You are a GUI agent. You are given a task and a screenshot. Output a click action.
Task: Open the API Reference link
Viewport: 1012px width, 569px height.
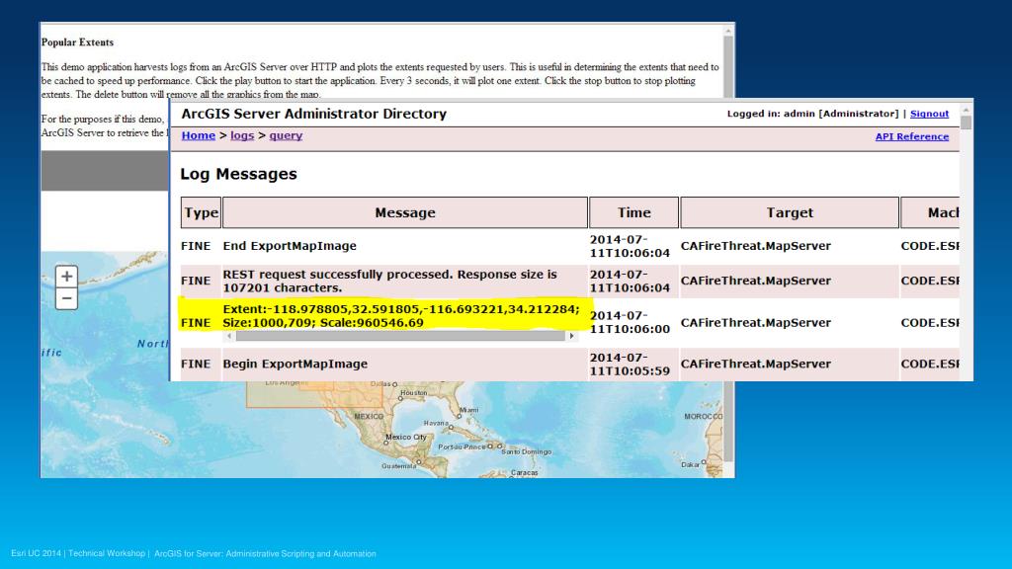[912, 136]
